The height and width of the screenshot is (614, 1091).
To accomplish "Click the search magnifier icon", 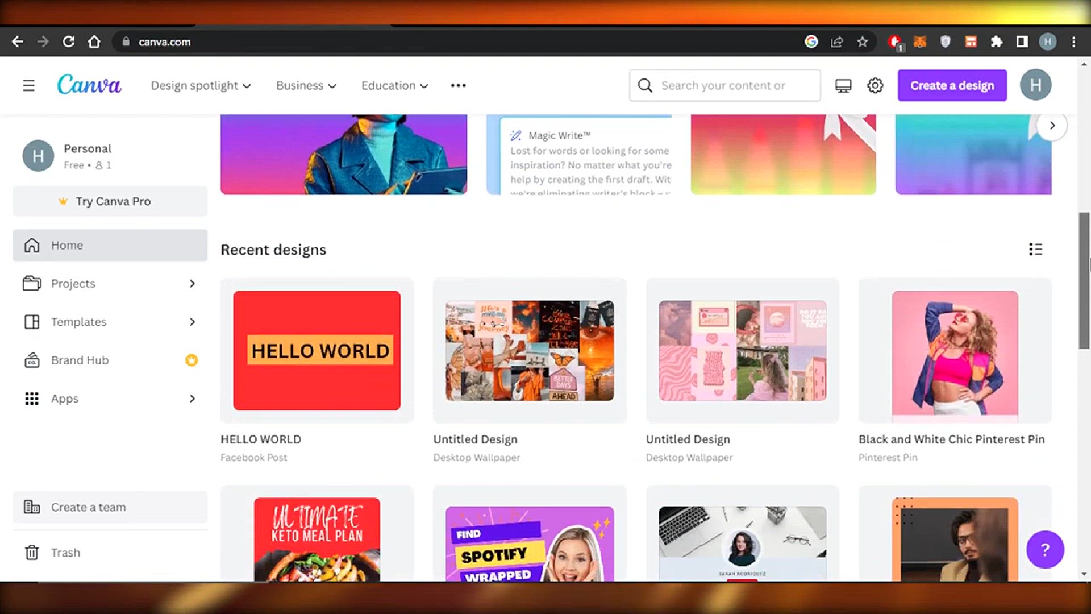I will [x=645, y=85].
